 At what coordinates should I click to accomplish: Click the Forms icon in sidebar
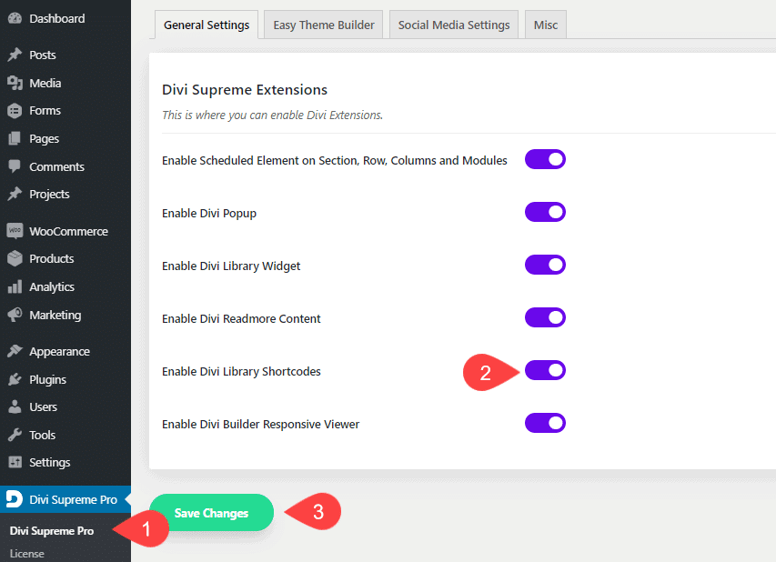(x=15, y=110)
